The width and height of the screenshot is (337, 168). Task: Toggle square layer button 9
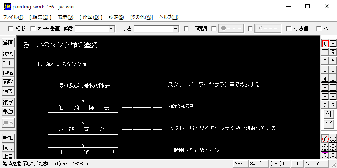coord(333,52)
